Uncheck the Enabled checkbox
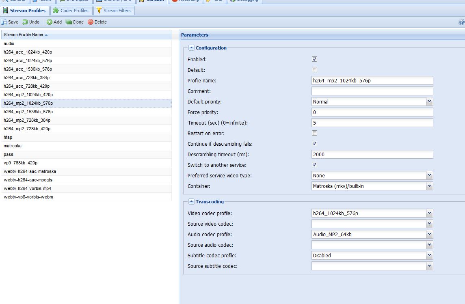 (x=315, y=59)
